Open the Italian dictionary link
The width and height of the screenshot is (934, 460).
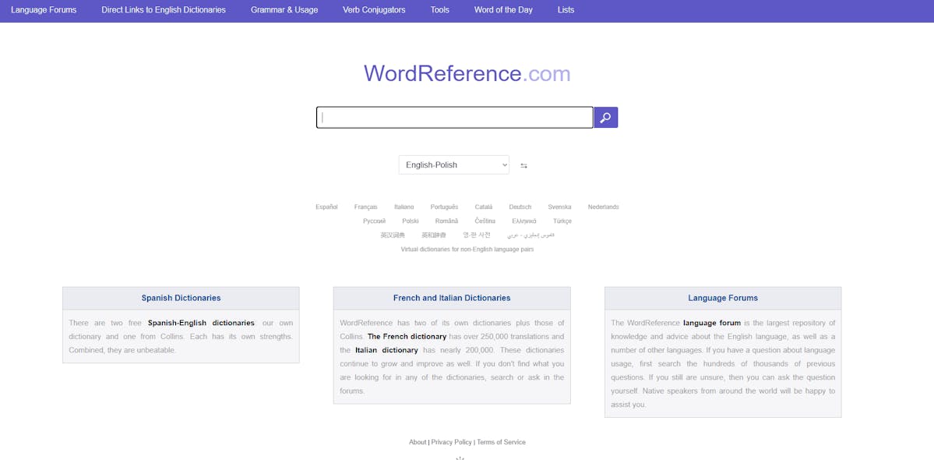point(386,350)
